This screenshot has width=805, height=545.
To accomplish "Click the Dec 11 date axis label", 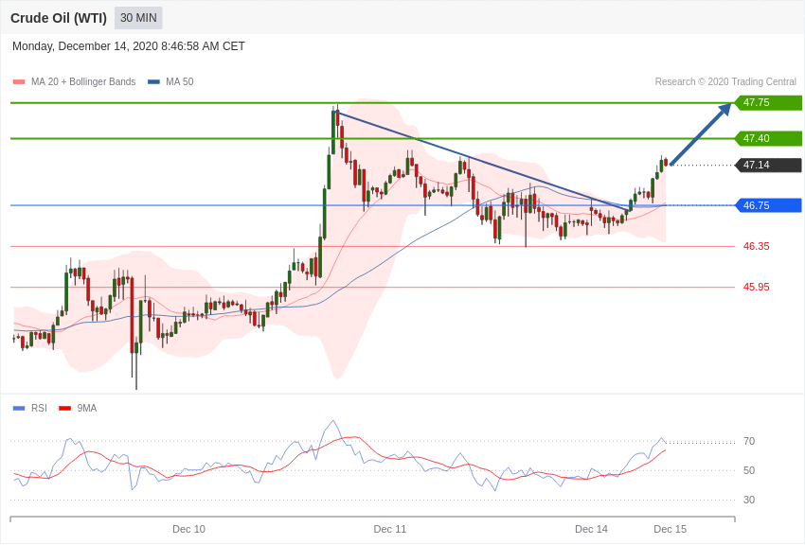I will click(x=389, y=529).
